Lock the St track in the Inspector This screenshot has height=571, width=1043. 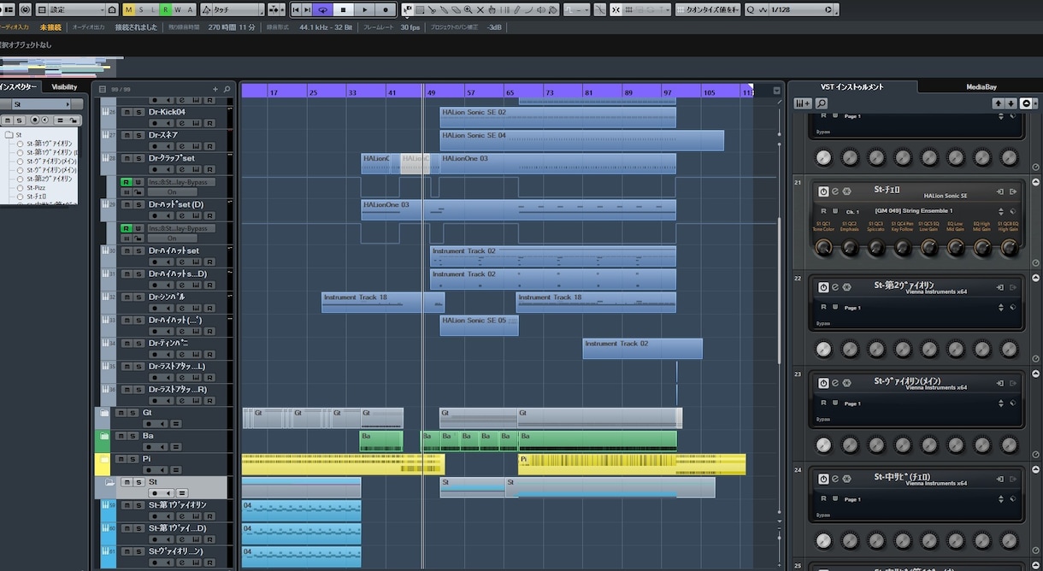point(74,121)
